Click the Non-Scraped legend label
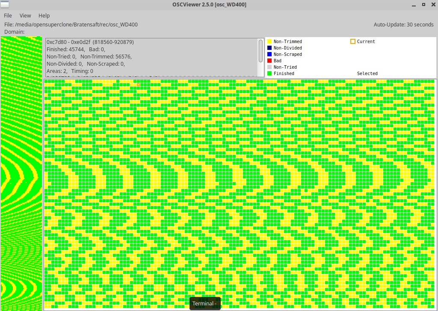 pyautogui.click(x=288, y=54)
